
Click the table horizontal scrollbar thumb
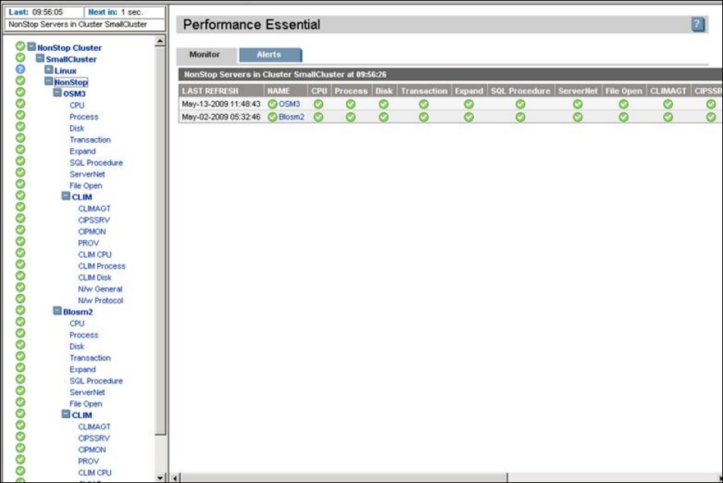[344, 478]
